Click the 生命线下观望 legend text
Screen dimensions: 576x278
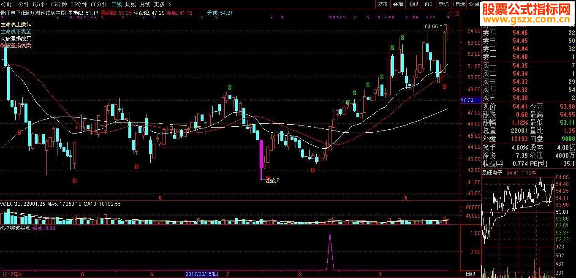pos(16,31)
